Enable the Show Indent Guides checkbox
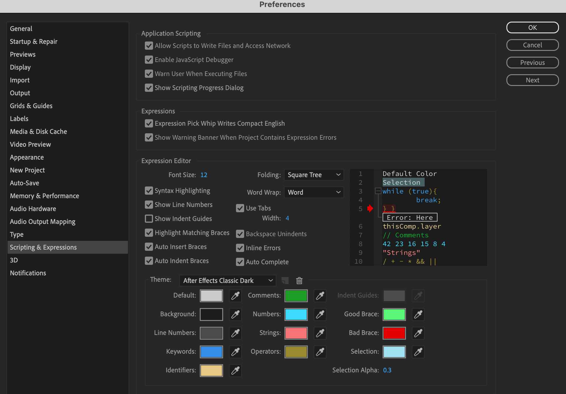The image size is (566, 394). coord(149,219)
